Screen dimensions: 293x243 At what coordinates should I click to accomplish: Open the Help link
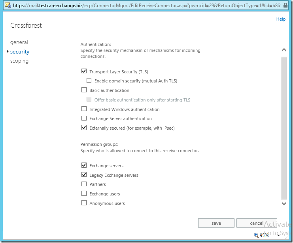click(281, 19)
